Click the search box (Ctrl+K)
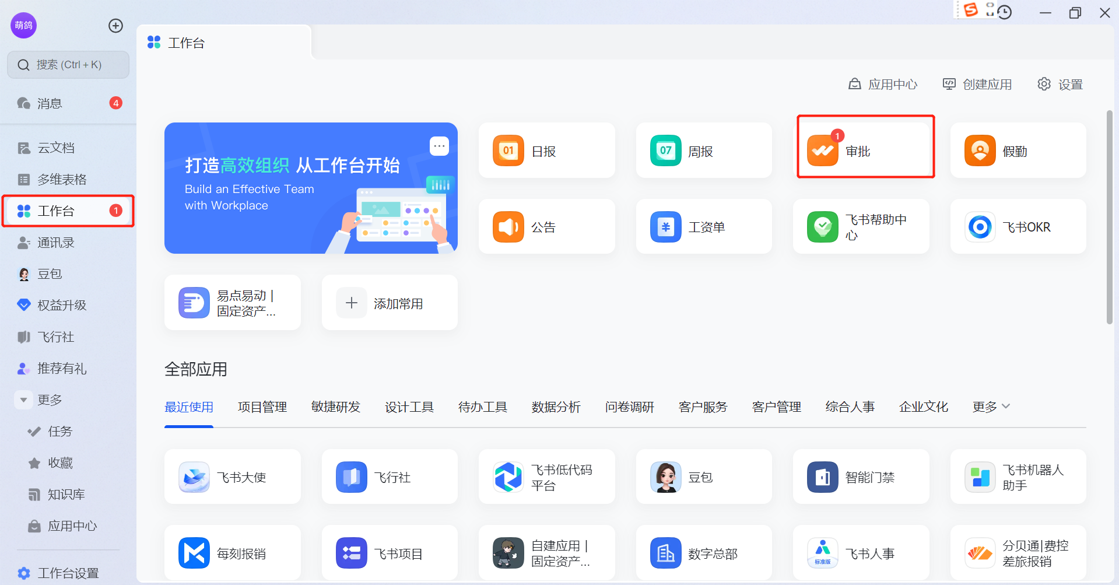This screenshot has width=1119, height=585. click(x=68, y=65)
